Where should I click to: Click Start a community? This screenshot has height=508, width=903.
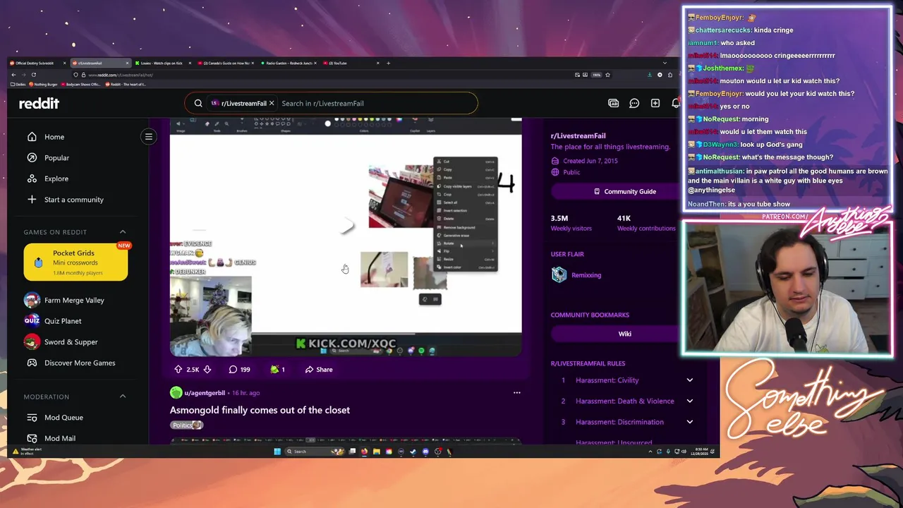(74, 200)
